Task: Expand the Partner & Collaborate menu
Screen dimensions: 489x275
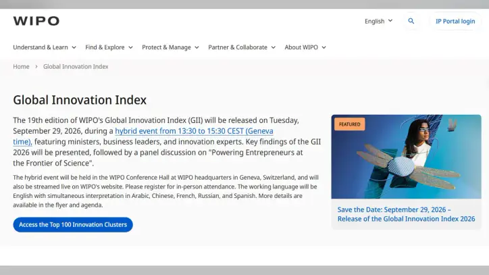Action: [x=242, y=47]
